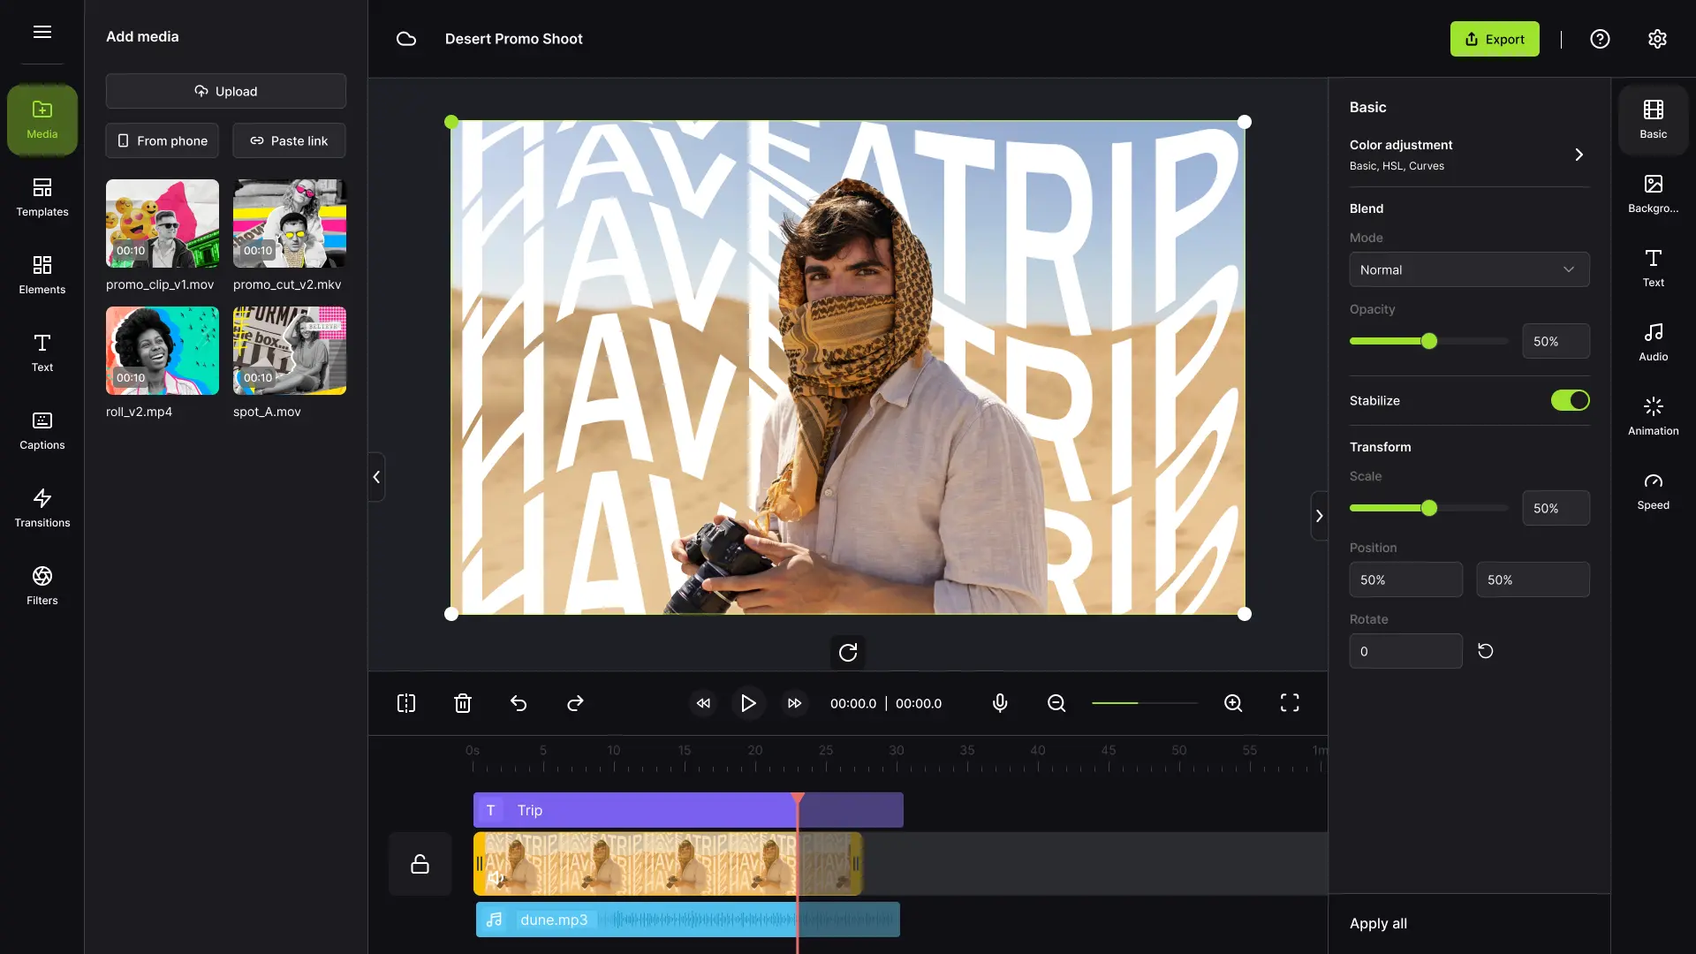
Task: Fast forward playback
Action: [x=794, y=703]
